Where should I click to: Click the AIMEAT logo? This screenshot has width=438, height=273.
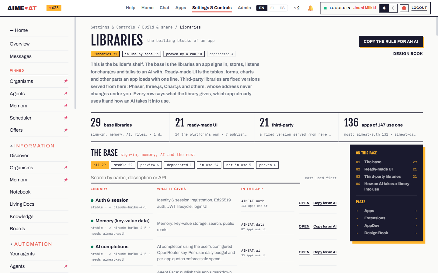22,8
